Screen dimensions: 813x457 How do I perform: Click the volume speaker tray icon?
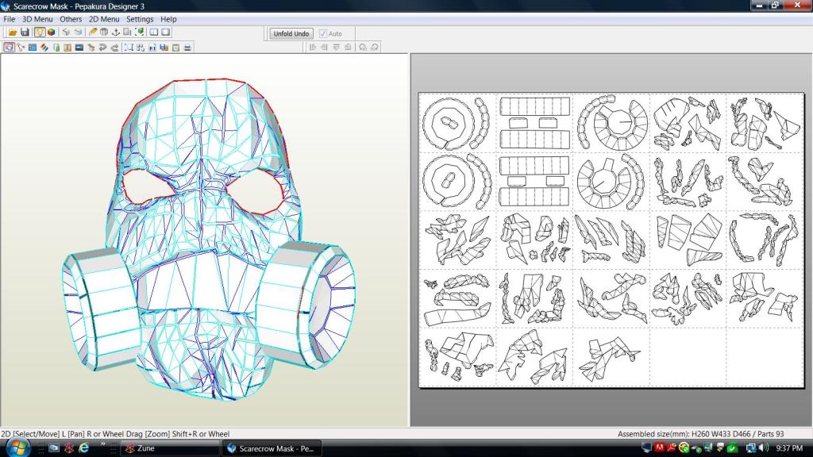point(763,447)
